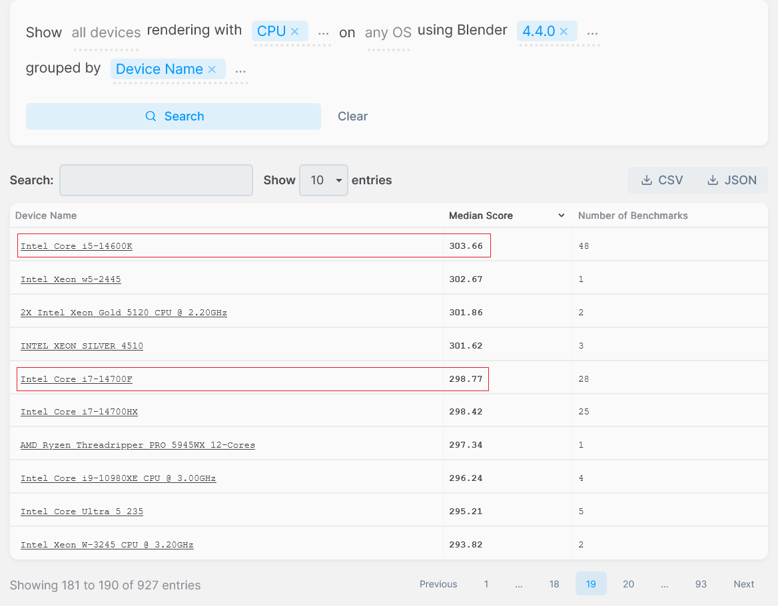Go to last page 93
The height and width of the screenshot is (606, 778).
701,583
